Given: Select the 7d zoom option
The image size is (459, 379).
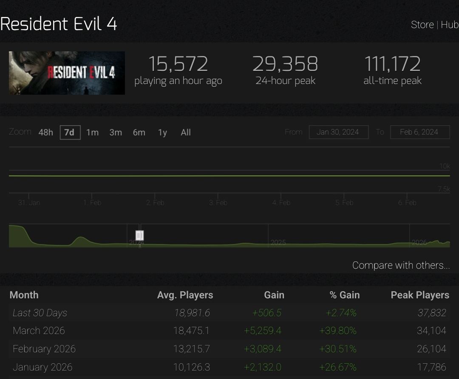Looking at the screenshot, I should click(70, 132).
